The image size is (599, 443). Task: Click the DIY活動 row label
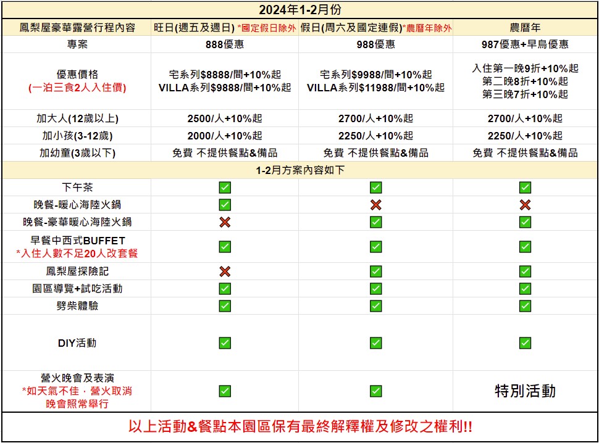[x=78, y=343]
